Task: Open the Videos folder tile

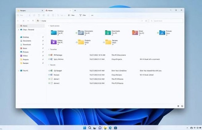Action: point(57,42)
